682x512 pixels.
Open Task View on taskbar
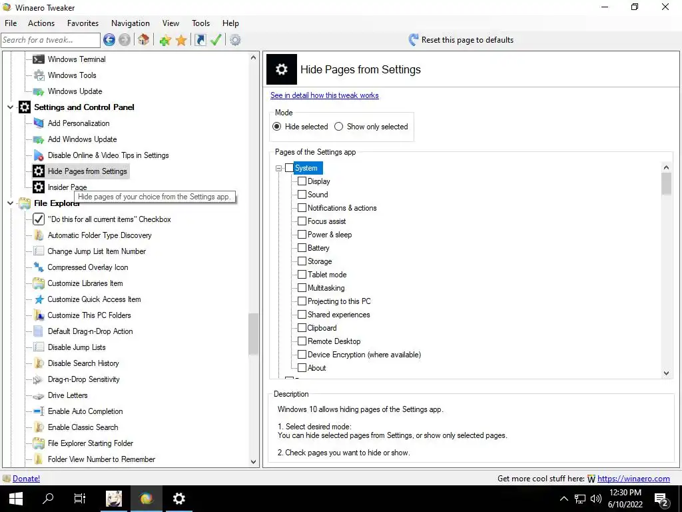click(80, 499)
